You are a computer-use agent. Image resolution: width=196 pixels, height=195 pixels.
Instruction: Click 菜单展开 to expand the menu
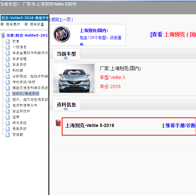(x=13, y=24)
